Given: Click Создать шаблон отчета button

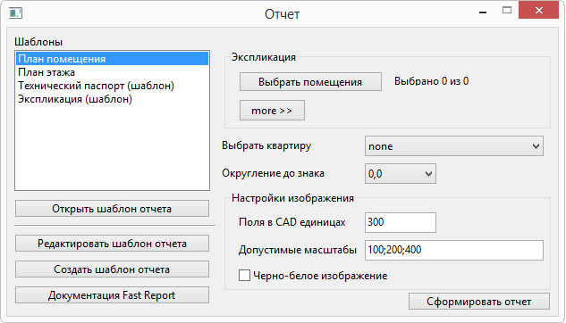Looking at the screenshot, I should click(112, 269).
